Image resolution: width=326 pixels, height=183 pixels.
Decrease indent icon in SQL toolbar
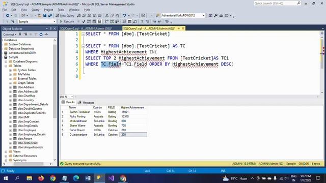[154, 21]
